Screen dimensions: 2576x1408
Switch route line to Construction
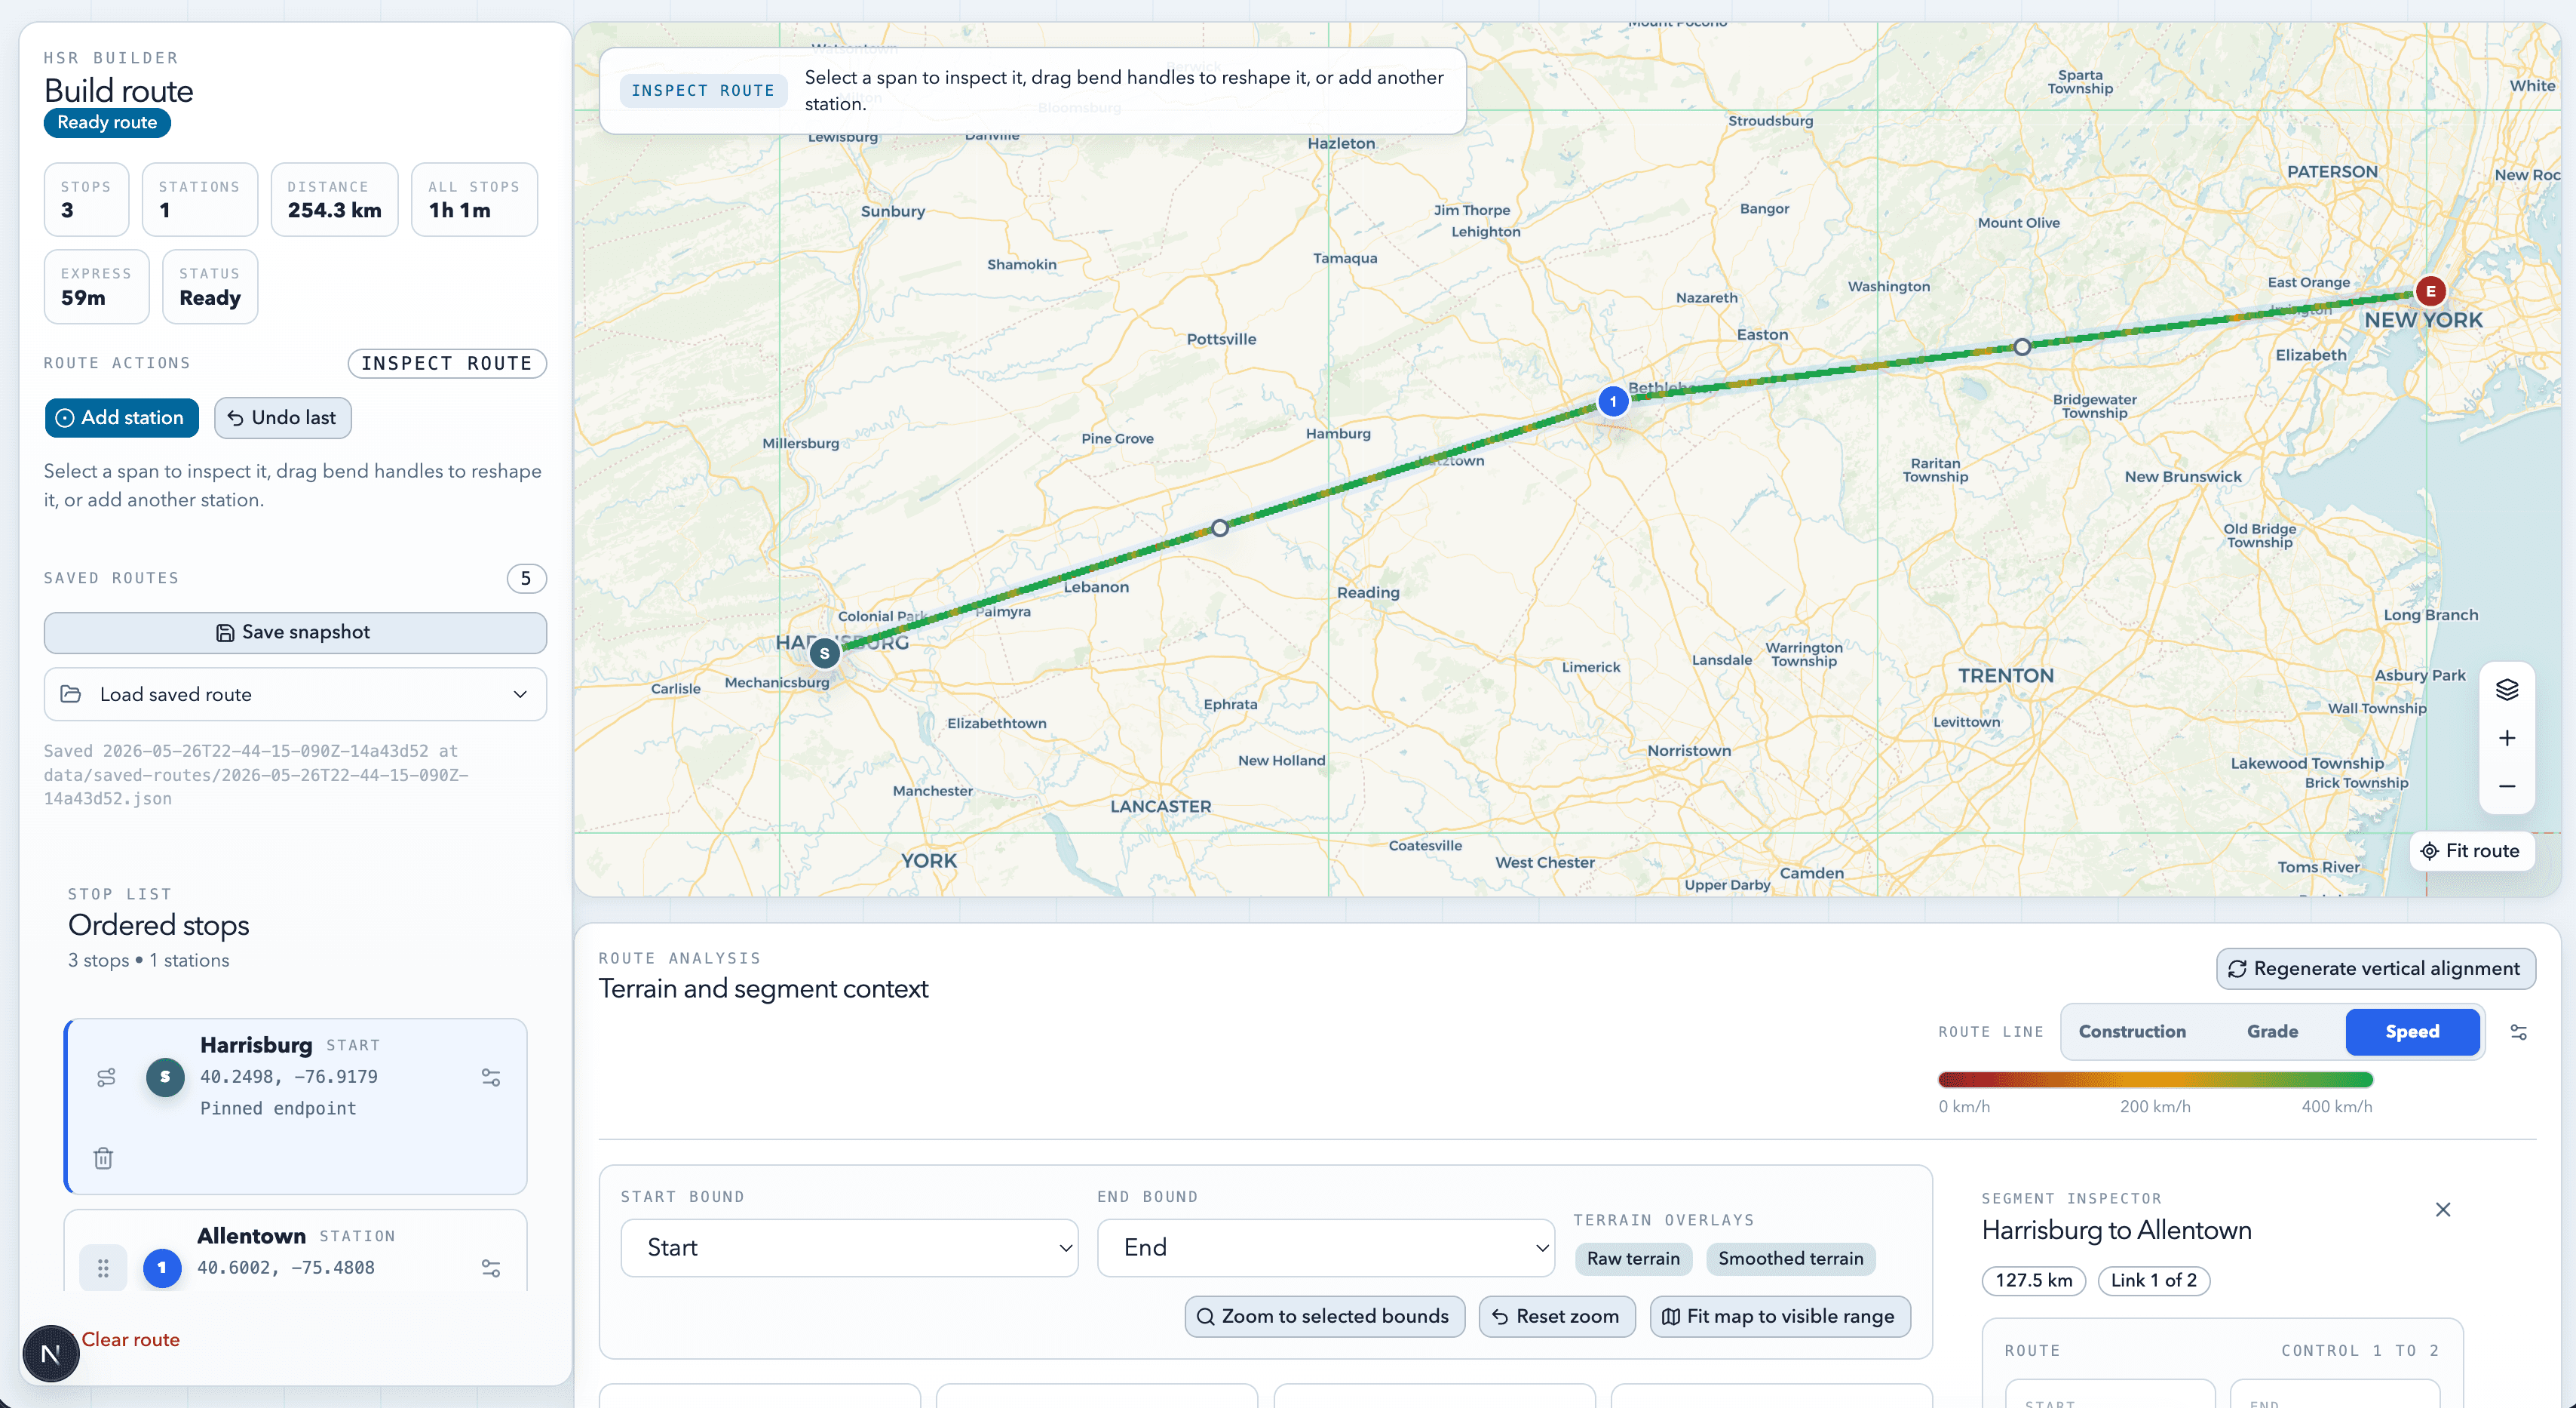coord(2132,1031)
